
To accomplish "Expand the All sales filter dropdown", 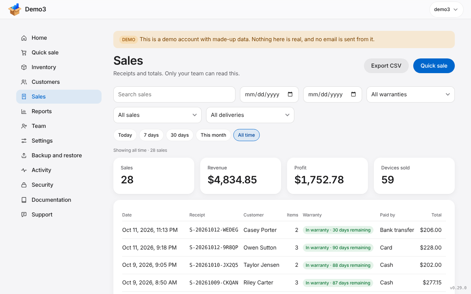I will coord(157,115).
